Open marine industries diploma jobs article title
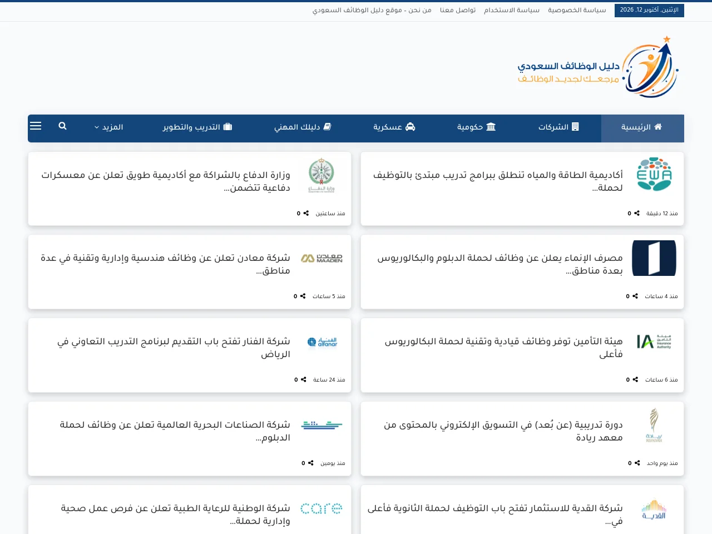Screen dimensions: 712x534 pos(175,431)
